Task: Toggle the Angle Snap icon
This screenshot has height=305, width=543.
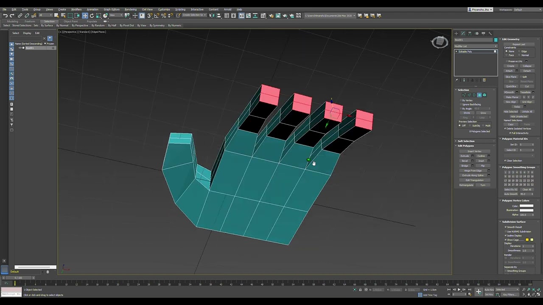Action: coord(157,16)
